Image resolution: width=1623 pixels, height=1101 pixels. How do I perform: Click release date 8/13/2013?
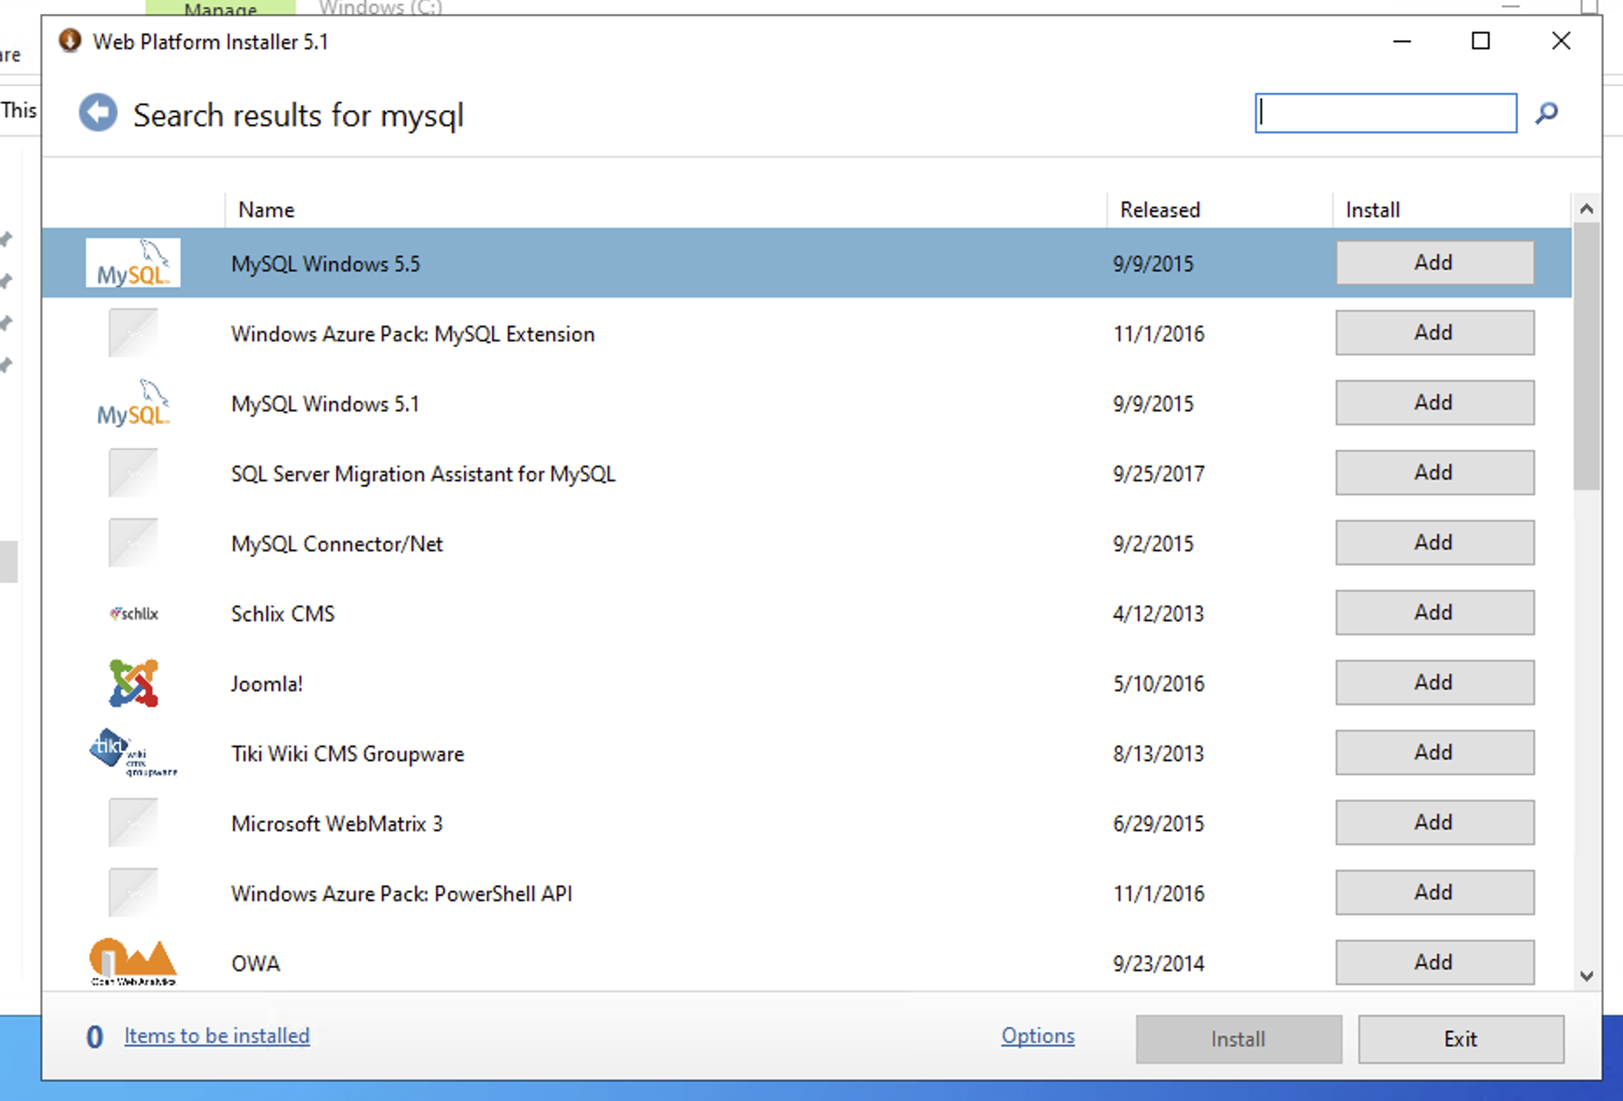click(1159, 754)
